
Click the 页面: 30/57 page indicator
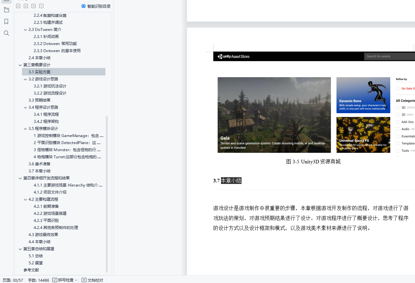[x=13, y=280]
